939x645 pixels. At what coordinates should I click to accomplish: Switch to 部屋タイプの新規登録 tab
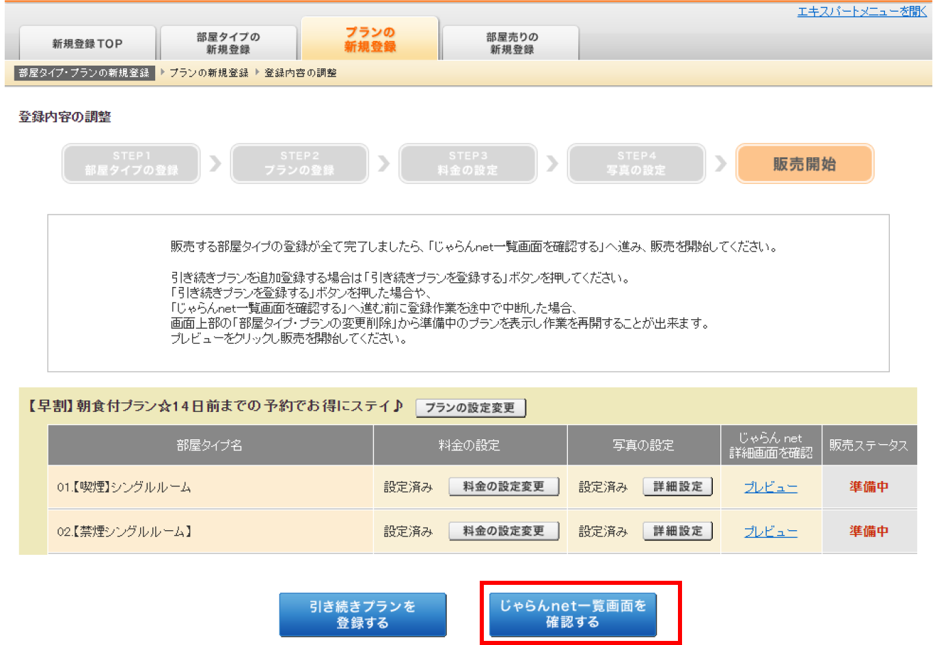(228, 43)
